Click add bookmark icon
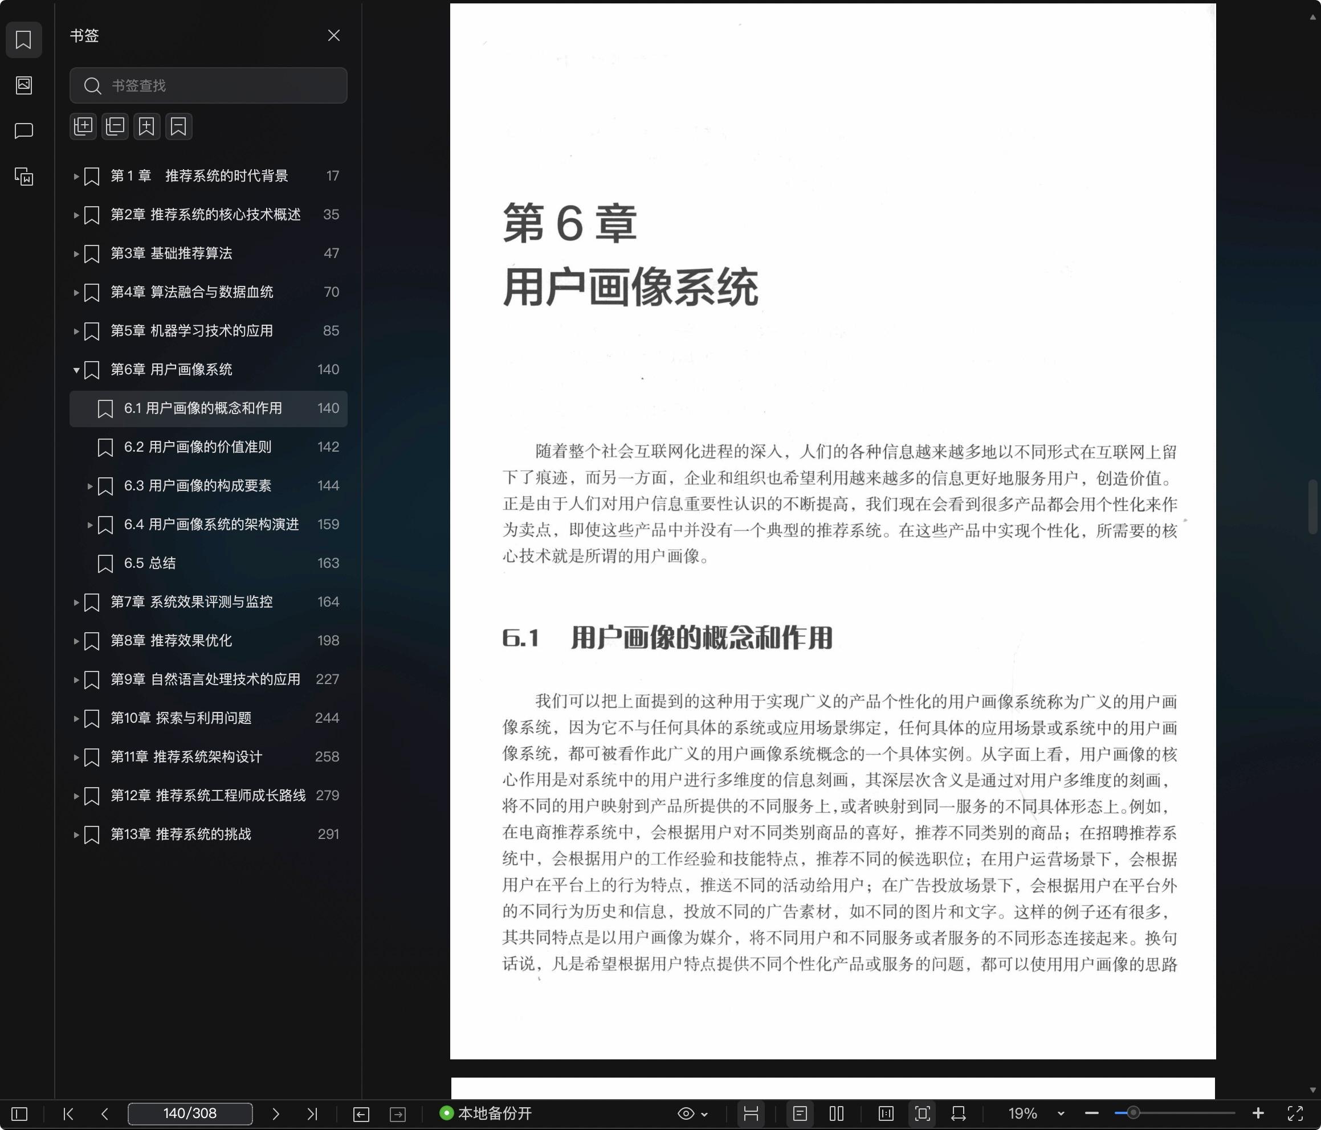This screenshot has width=1321, height=1130. (146, 126)
